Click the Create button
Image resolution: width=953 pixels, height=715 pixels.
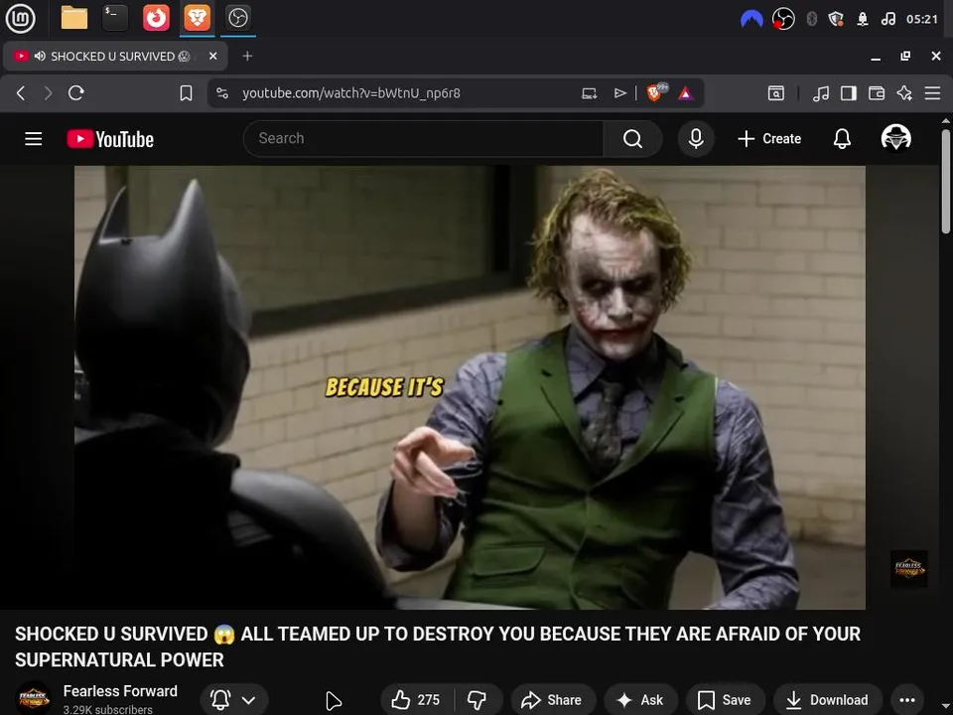[x=769, y=139]
